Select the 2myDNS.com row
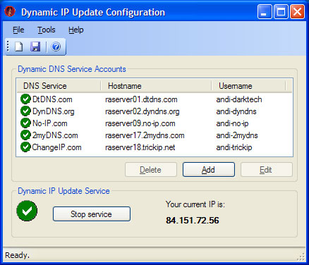Screen dimensions: 309x265 154,135
